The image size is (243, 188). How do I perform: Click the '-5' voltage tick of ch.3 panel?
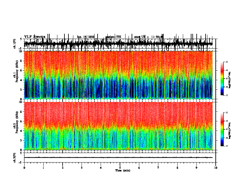point(21,163)
